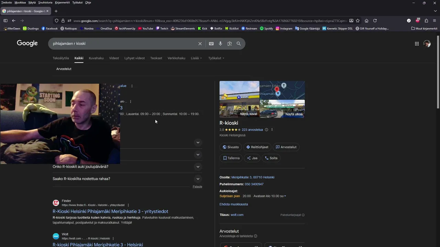Viewport: 440px width, 247px height.
Task: Click the Sivusto button
Action: click(x=231, y=147)
